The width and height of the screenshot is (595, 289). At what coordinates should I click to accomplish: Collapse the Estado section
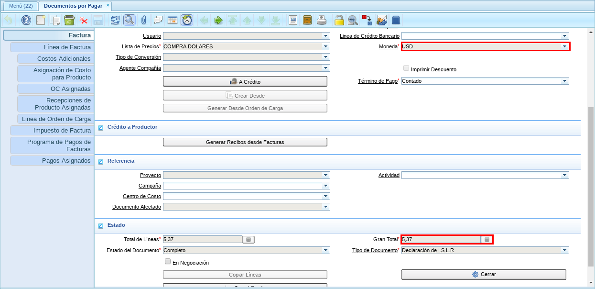101,226
